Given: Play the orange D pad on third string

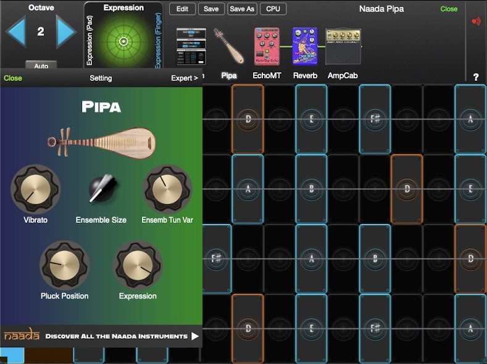Looking at the screenshot, I should tap(470, 259).
